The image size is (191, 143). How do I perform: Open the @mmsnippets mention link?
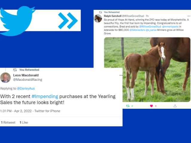coord(170,27)
